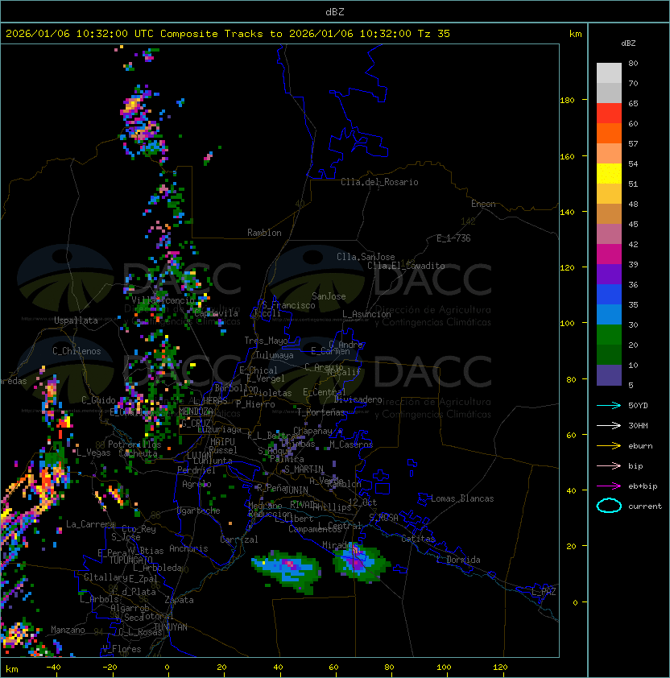Click the storm cell west of Mirador

(x=287, y=570)
